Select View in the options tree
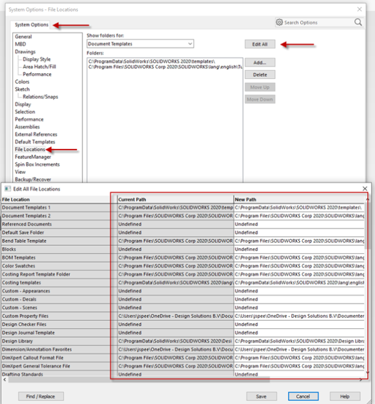 tap(20, 172)
